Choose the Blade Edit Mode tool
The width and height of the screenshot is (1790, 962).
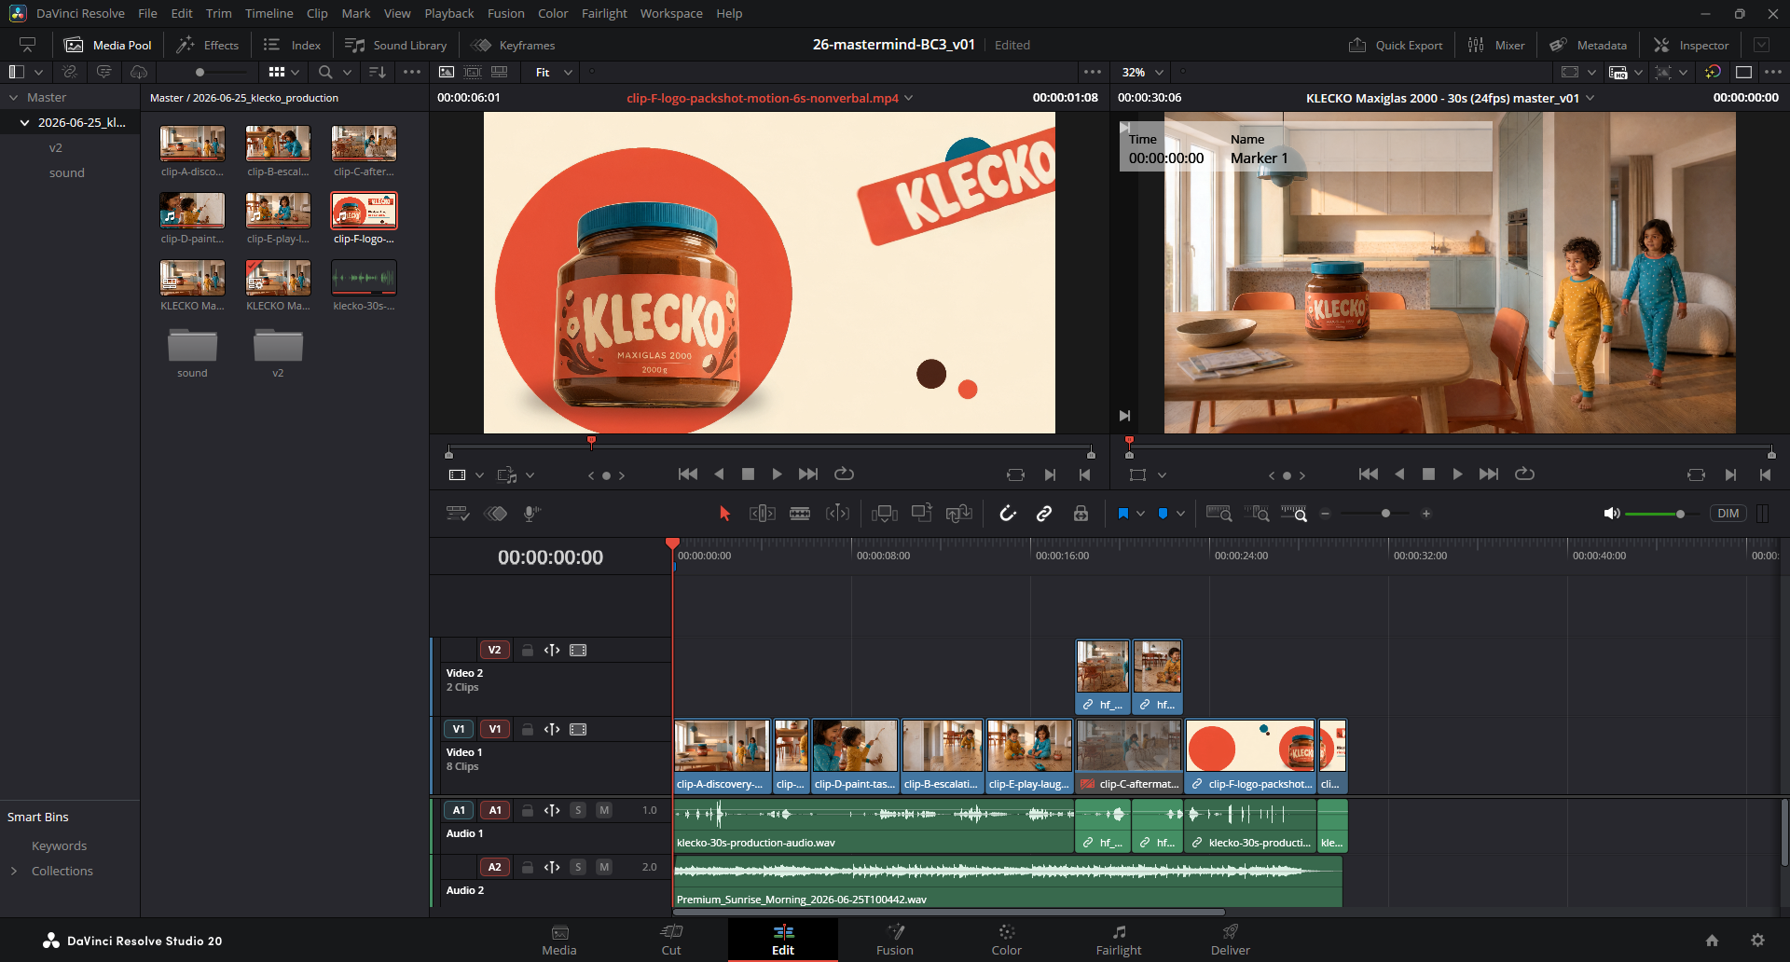click(800, 514)
